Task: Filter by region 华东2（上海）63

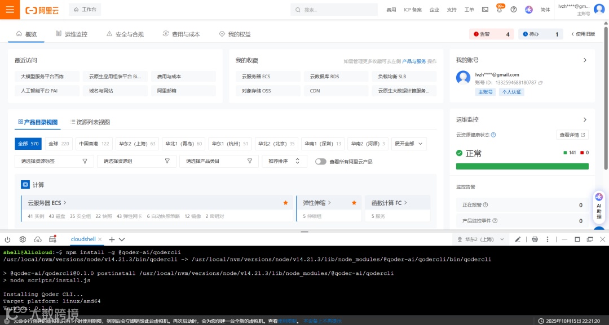Action: (x=137, y=144)
